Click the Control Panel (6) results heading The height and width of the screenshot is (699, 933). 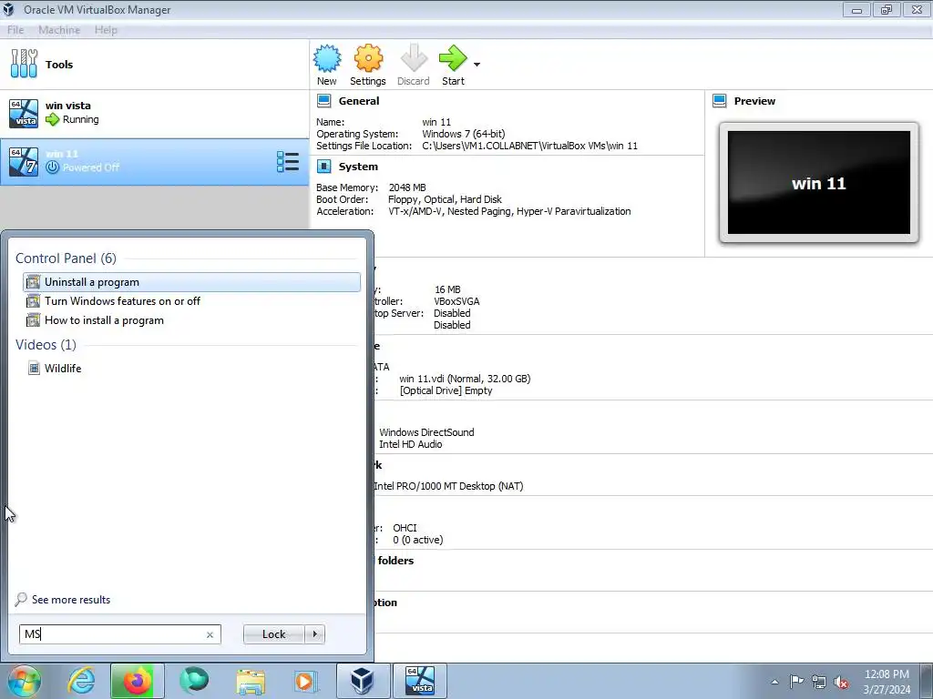coord(66,258)
